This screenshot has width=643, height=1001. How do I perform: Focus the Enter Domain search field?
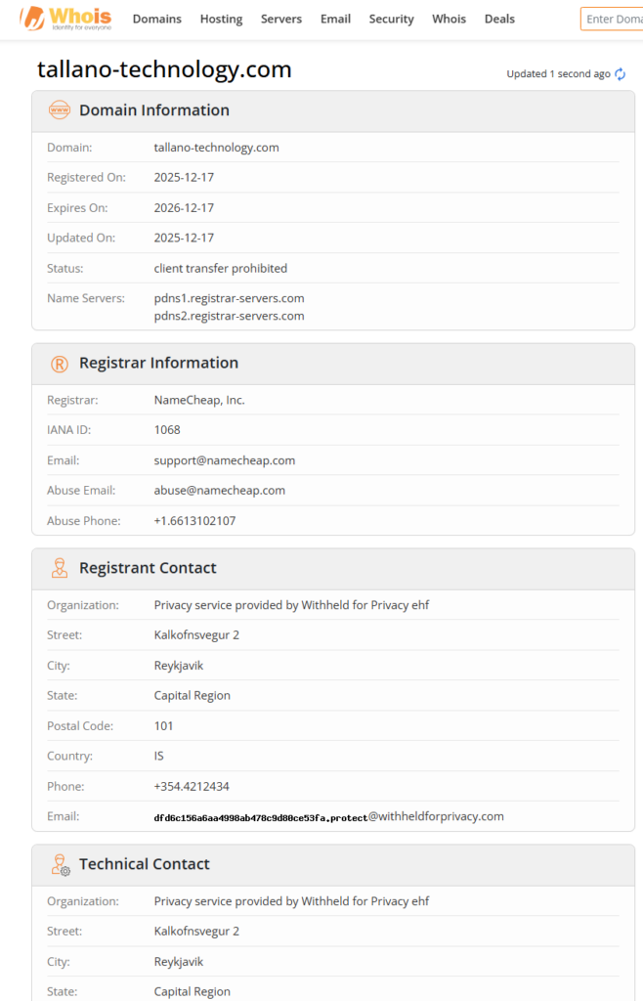[613, 19]
